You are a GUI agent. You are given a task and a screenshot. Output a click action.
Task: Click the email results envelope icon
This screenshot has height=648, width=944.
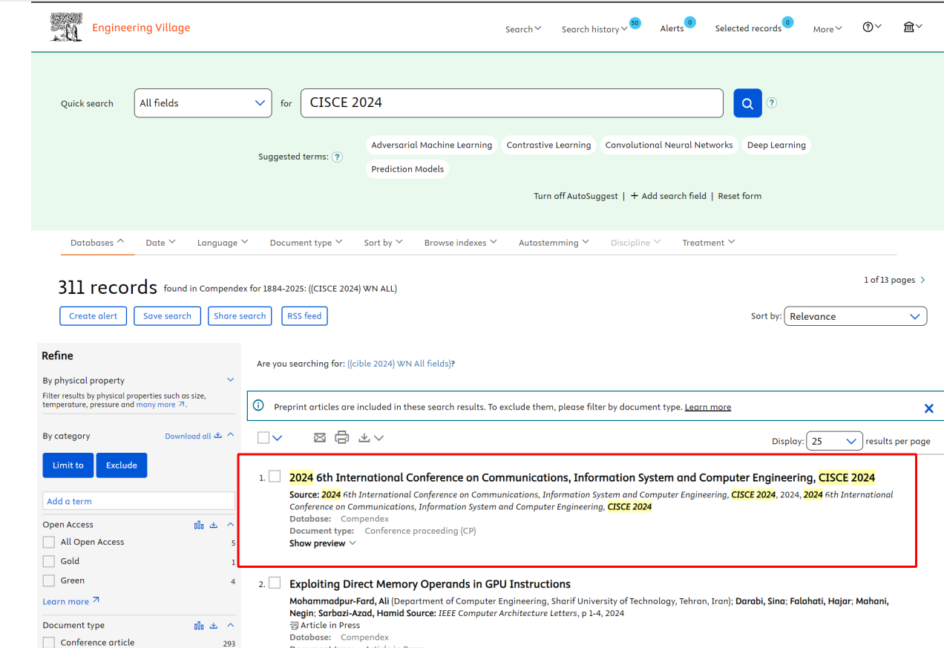tap(320, 438)
